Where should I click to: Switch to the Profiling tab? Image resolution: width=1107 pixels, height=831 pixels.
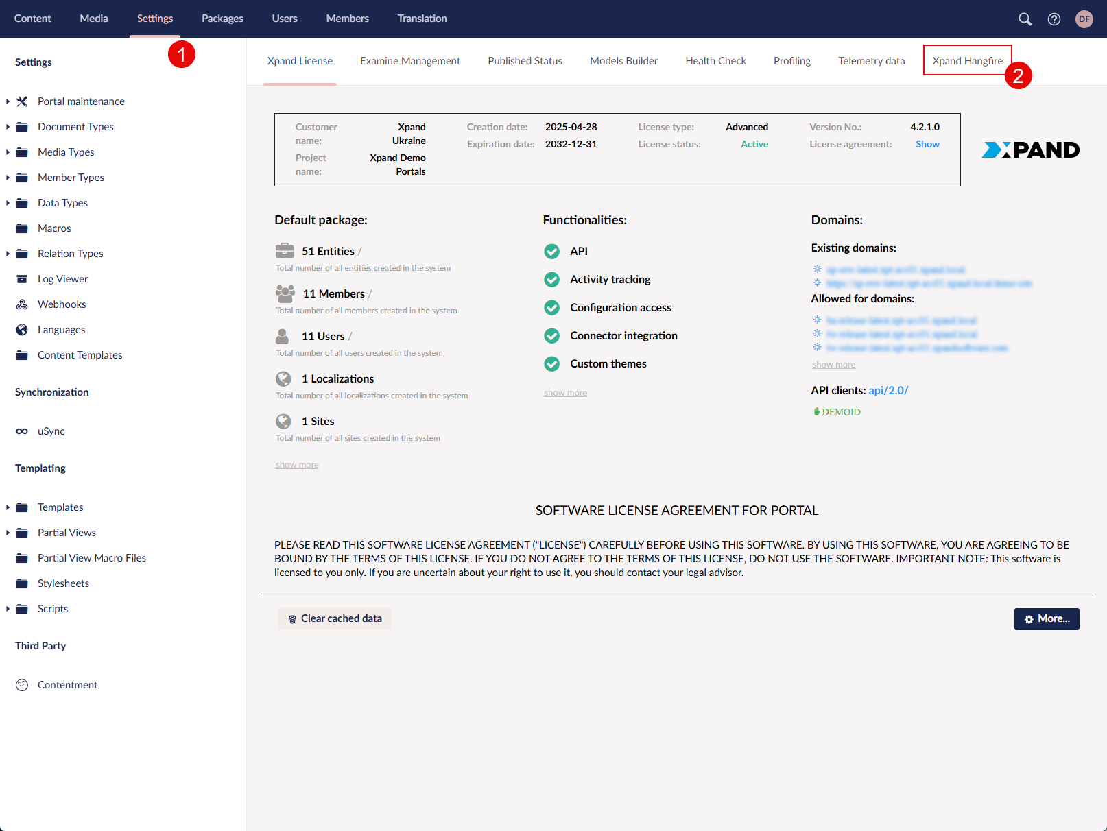[x=792, y=61]
